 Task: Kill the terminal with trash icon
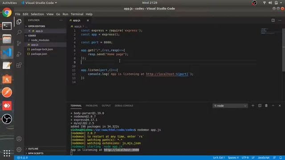coord(266,106)
